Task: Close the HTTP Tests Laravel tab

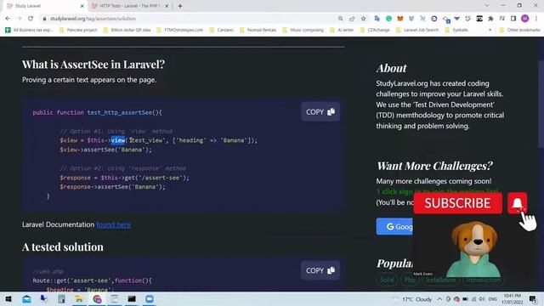Action: click(x=167, y=6)
